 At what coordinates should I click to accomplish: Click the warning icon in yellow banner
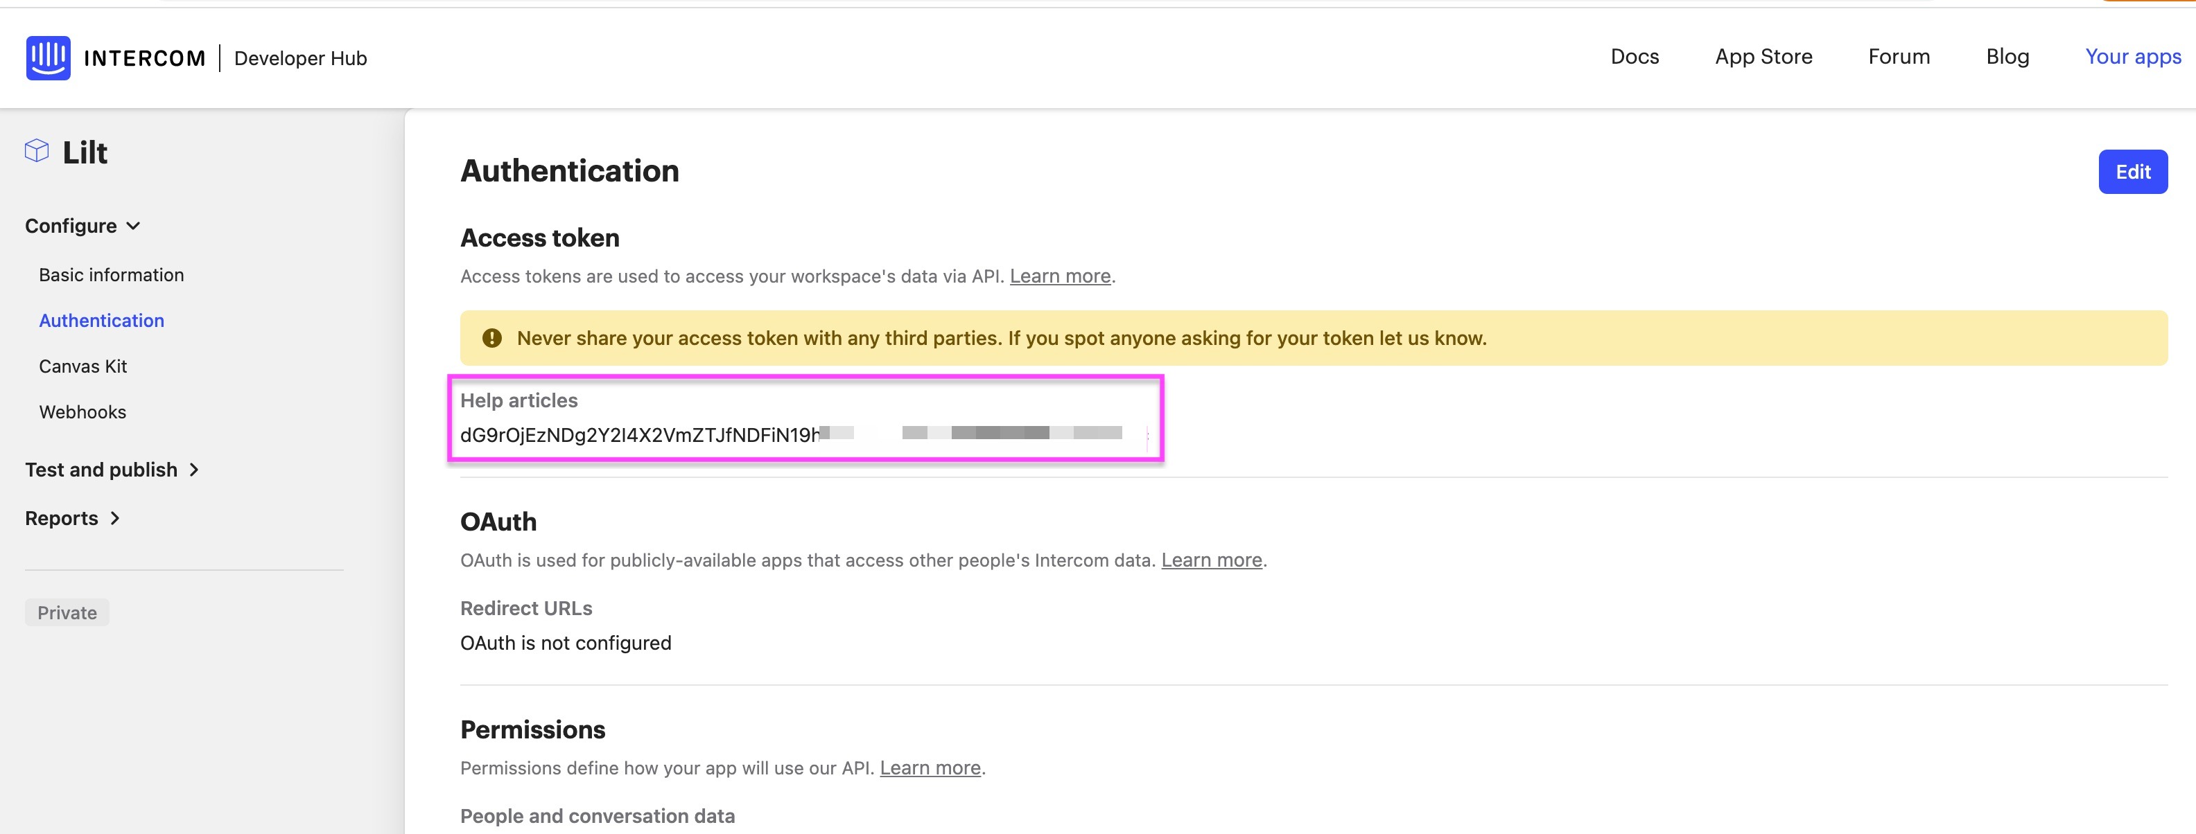492,338
